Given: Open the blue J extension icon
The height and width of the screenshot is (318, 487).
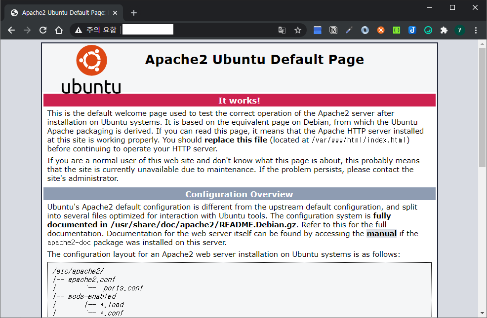Looking at the screenshot, I should pos(412,30).
